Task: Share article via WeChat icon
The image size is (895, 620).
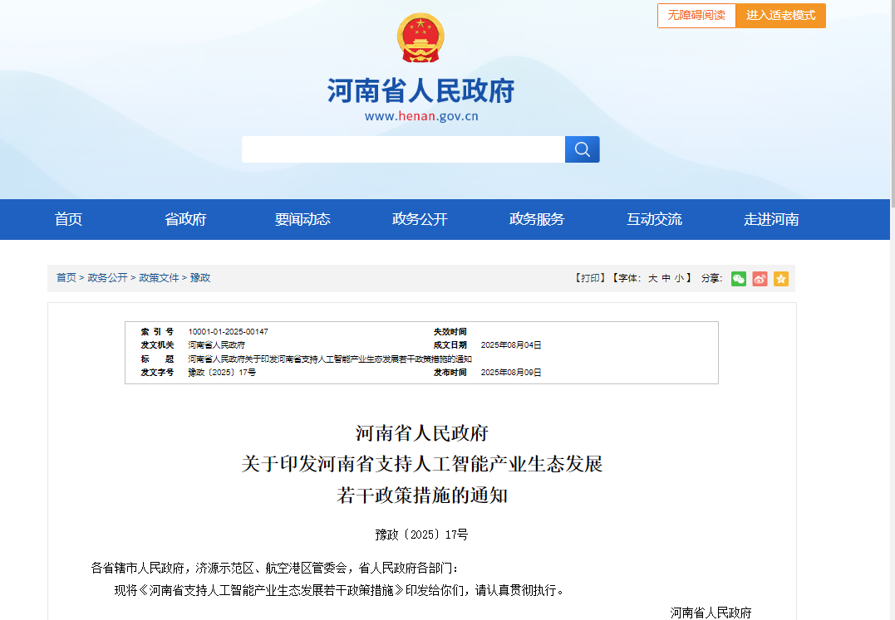Action: [x=738, y=279]
